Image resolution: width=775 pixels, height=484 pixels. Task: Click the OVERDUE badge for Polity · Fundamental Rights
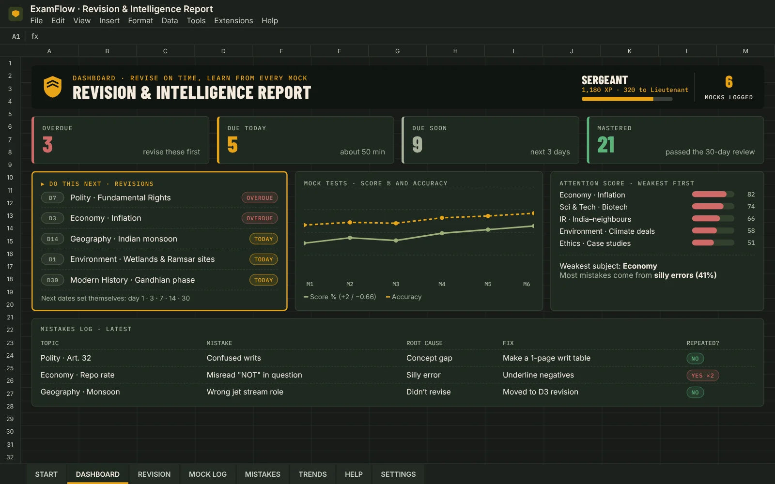[260, 198]
